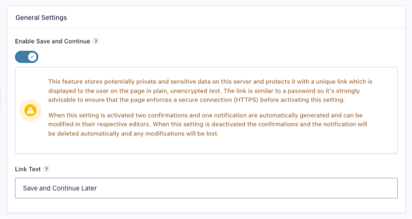Screen dimensions: 412x219
Task: Click the yellow warning triangle icon
Action: [30, 110]
